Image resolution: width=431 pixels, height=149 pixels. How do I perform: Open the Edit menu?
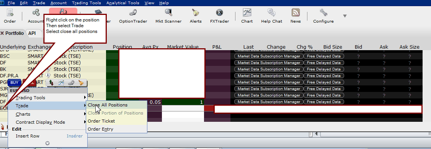24,3
